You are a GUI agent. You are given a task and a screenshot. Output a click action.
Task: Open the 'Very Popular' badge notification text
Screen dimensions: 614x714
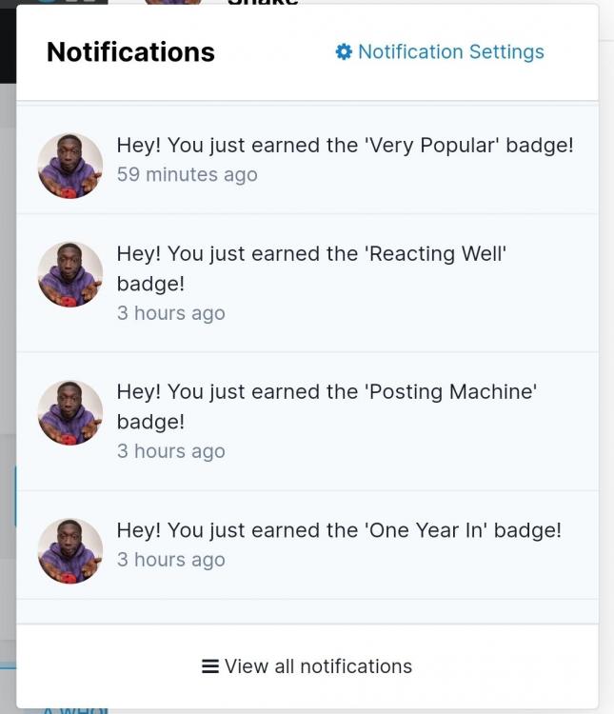(345, 146)
